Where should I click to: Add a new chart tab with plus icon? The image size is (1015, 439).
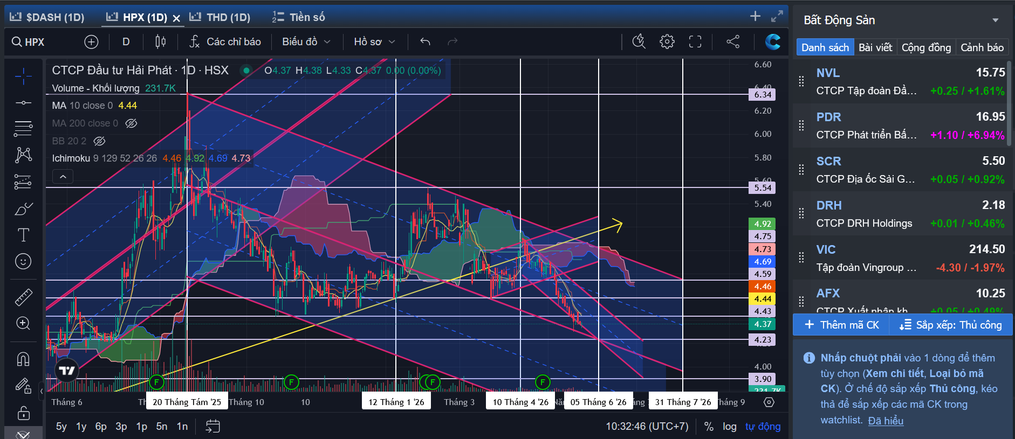[755, 16]
